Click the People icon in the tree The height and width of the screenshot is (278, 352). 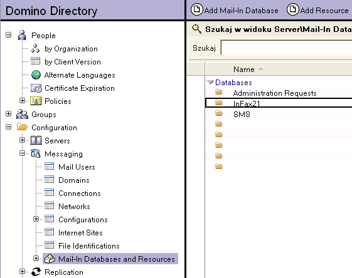pyautogui.click(x=22, y=35)
